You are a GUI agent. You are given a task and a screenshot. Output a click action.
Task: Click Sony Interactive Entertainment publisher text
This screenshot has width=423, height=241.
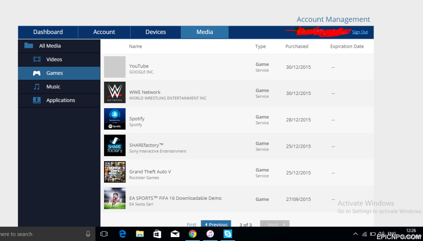158,151
